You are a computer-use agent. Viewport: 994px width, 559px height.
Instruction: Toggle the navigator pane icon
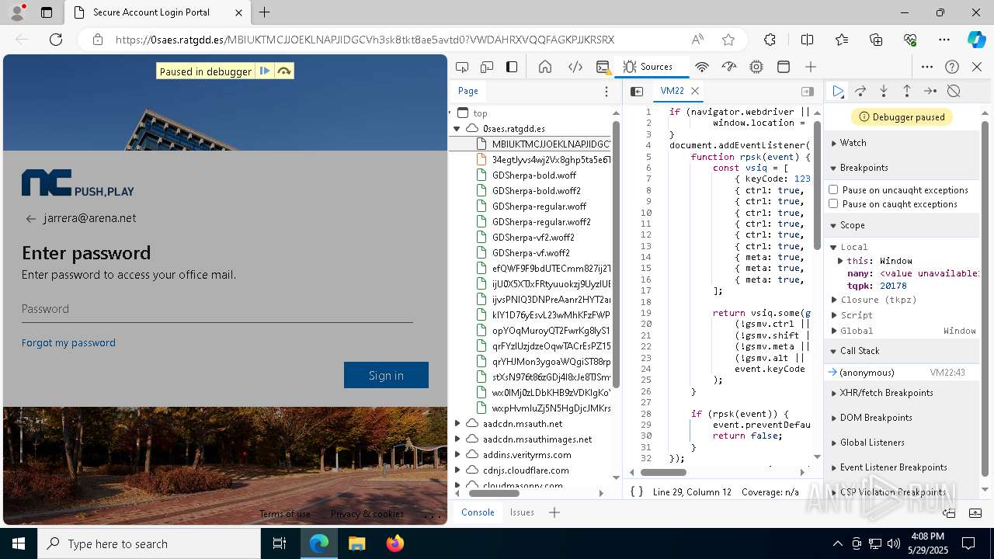[x=637, y=91]
